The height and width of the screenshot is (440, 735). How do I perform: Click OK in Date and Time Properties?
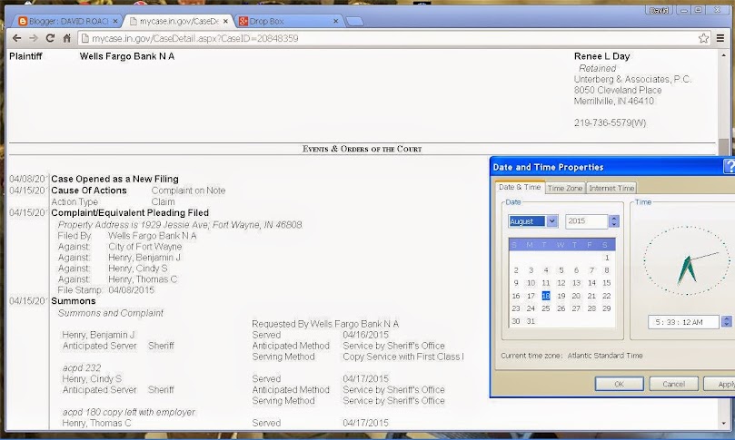point(620,384)
